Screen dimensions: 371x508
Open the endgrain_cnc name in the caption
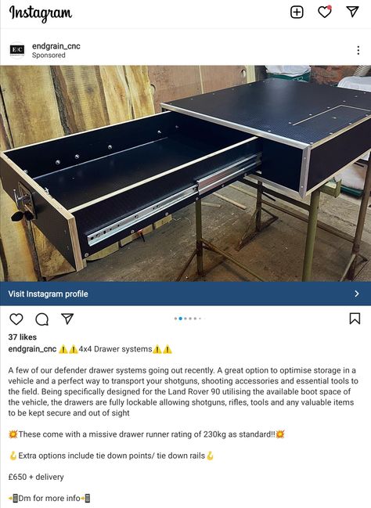coord(32,349)
